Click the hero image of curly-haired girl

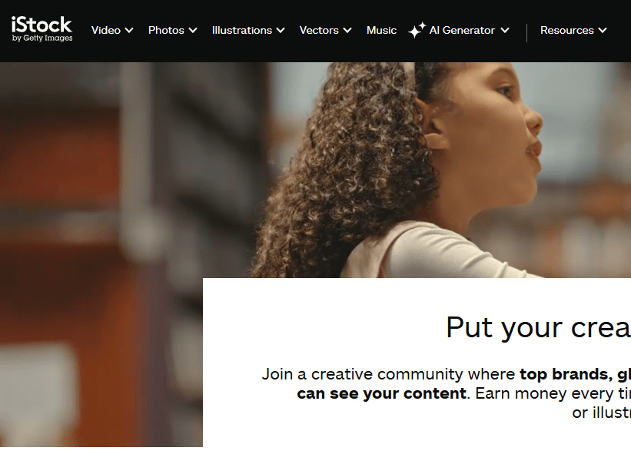coord(403,169)
